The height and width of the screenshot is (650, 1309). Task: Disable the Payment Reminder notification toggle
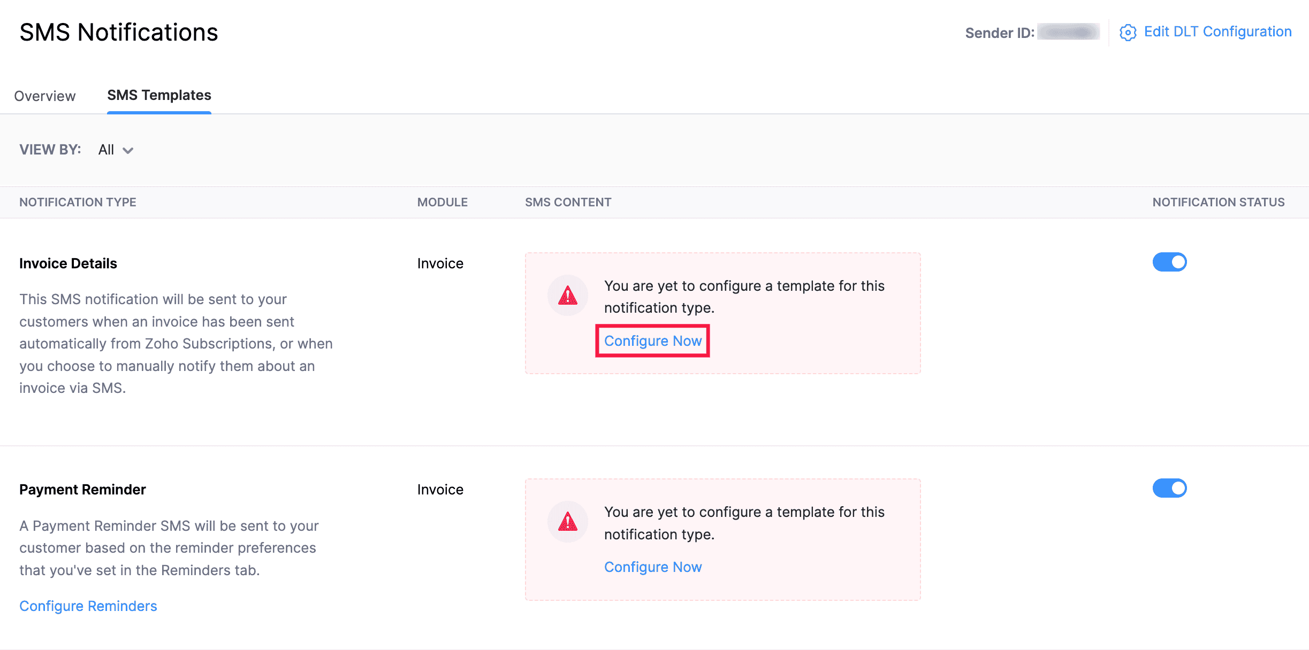[1170, 488]
